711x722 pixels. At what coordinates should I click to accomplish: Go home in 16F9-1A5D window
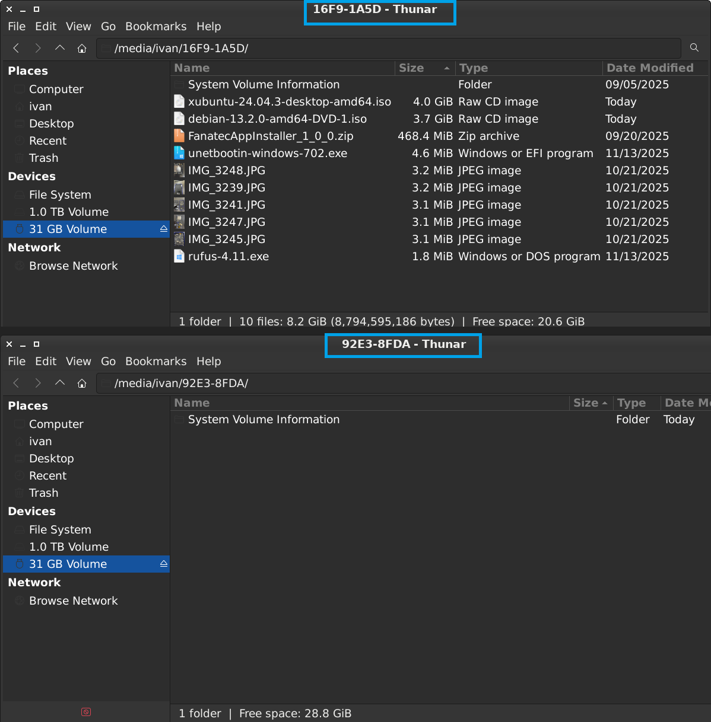pyautogui.click(x=82, y=48)
